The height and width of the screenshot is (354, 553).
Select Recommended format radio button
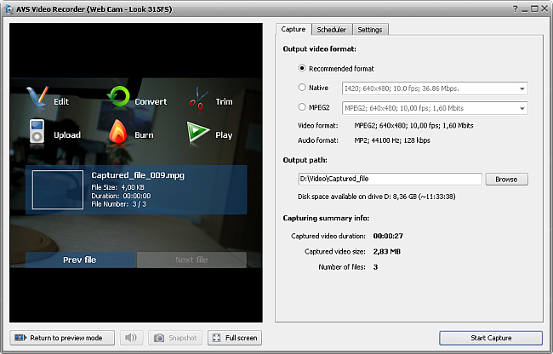302,68
